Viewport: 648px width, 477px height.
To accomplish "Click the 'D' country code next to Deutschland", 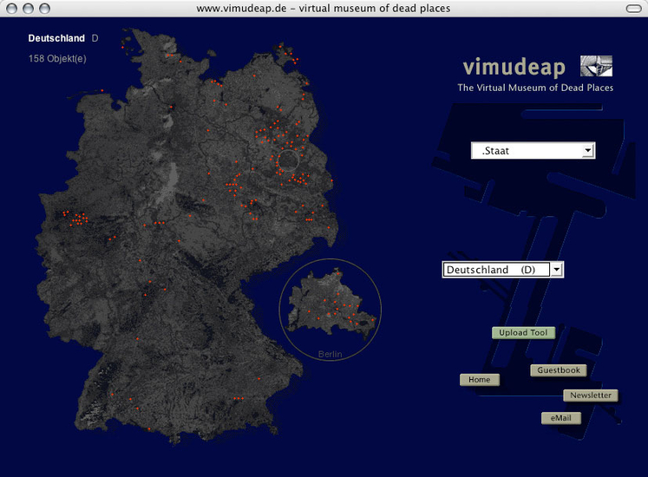I will point(95,38).
